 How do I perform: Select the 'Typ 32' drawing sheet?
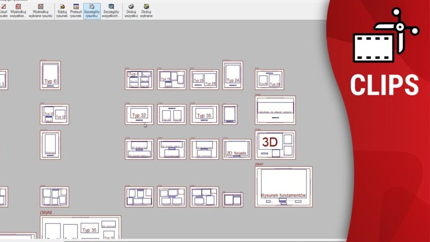(x=139, y=114)
